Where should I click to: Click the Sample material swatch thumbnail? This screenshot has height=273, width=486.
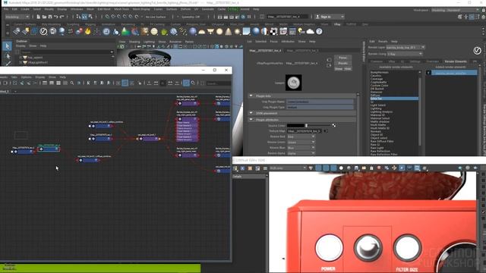[293, 83]
